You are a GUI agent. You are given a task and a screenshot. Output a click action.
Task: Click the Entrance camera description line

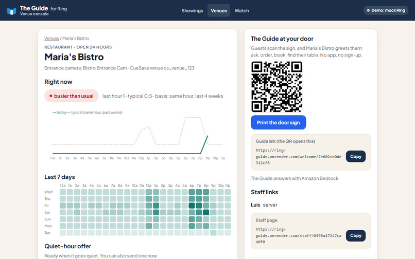(119, 68)
